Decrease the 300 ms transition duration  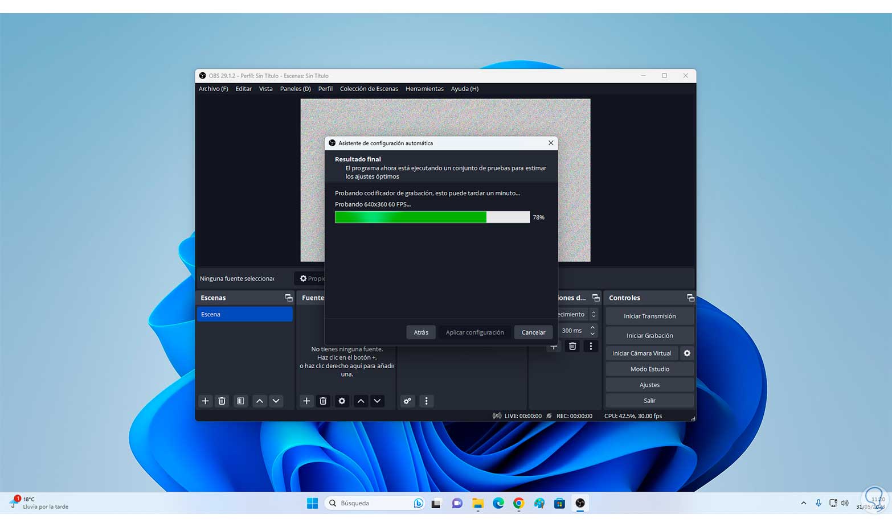click(x=592, y=334)
